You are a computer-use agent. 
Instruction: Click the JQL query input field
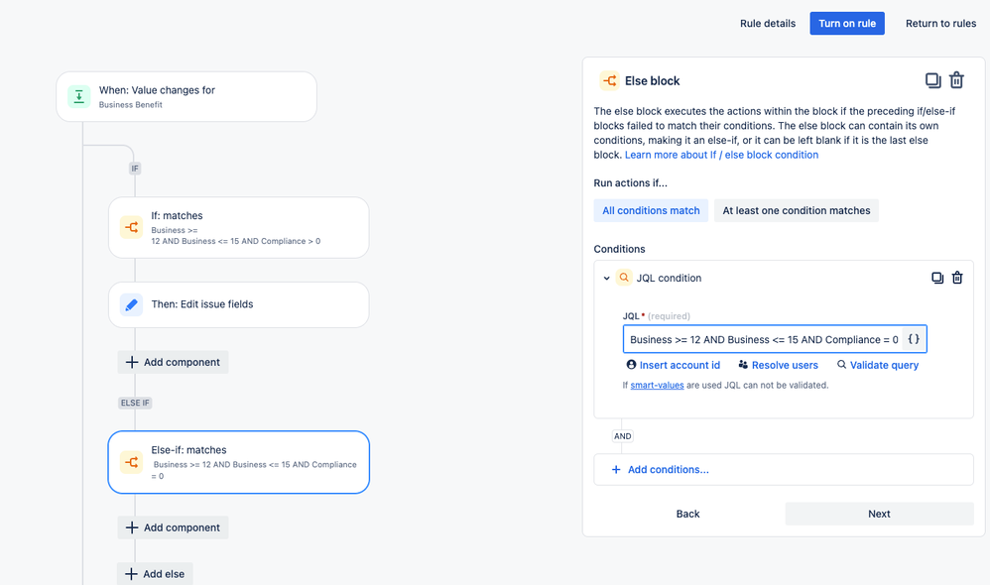point(764,339)
